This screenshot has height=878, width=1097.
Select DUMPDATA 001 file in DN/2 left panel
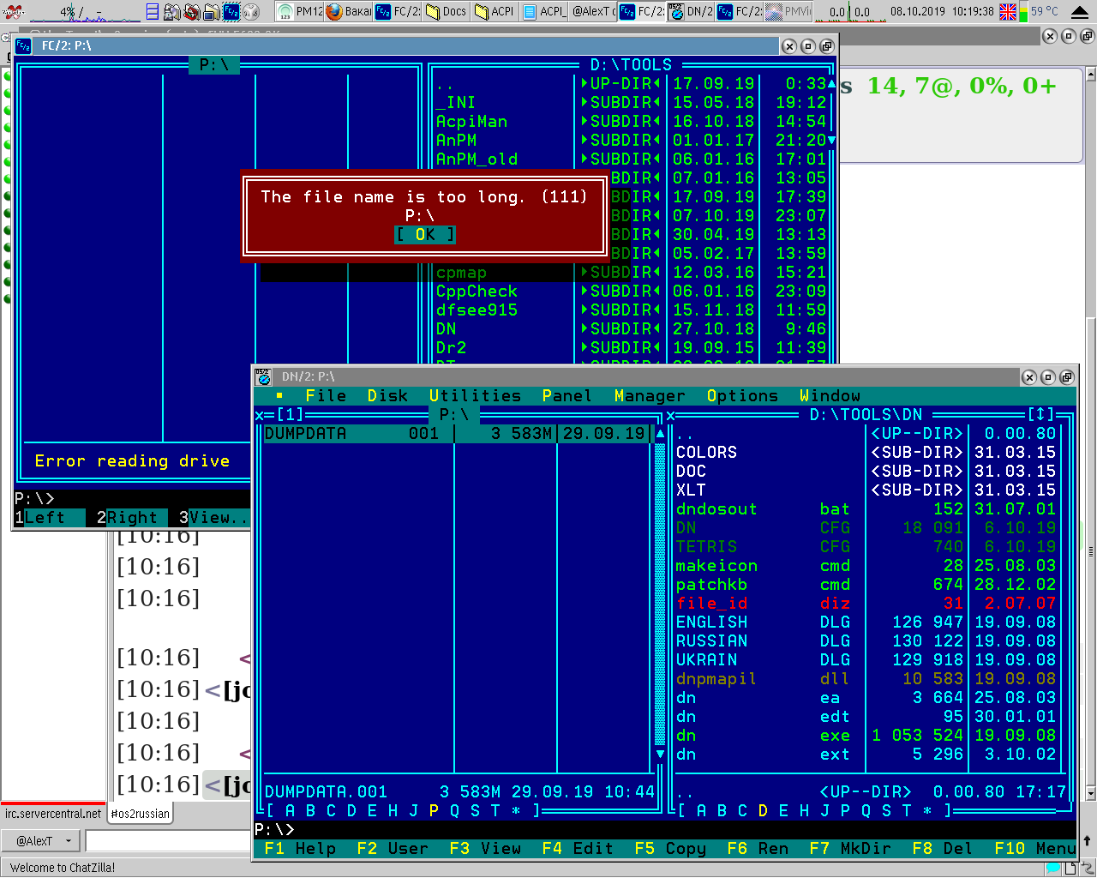pyautogui.click(x=456, y=433)
